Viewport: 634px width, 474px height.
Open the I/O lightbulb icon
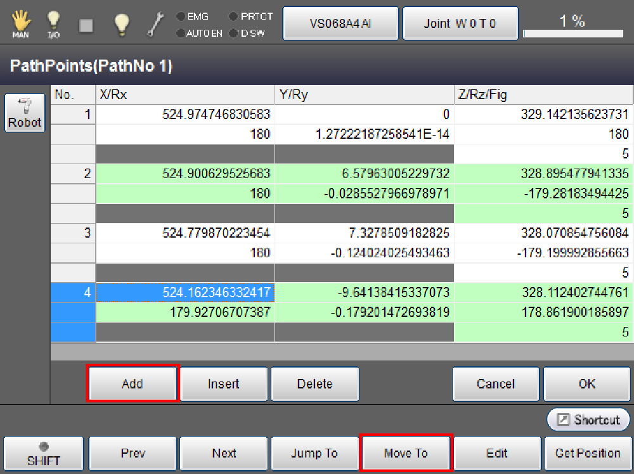coord(54,24)
